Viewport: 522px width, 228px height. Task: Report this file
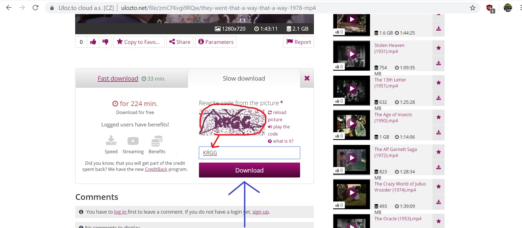point(298,42)
